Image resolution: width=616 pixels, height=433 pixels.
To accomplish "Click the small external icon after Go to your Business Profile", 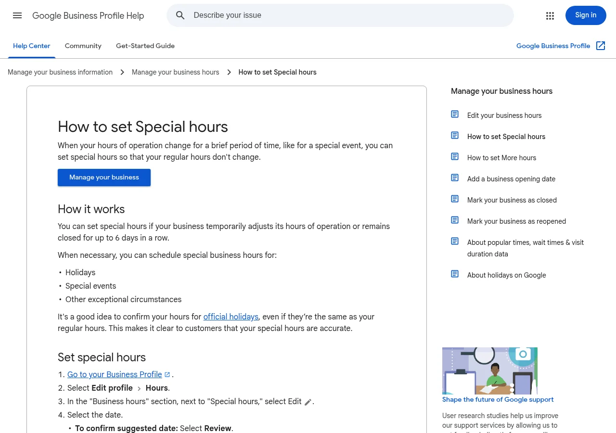I will point(167,374).
